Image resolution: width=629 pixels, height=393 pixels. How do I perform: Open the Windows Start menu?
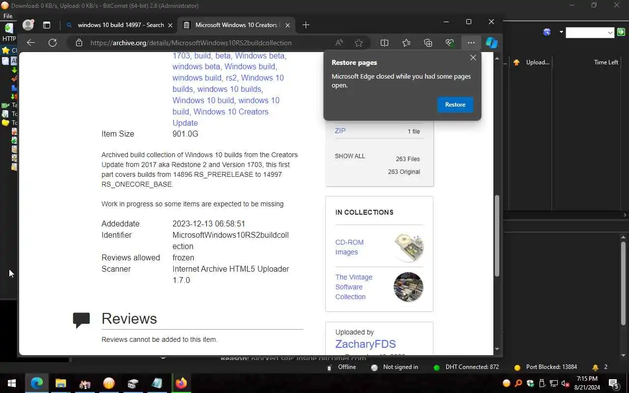(12, 383)
